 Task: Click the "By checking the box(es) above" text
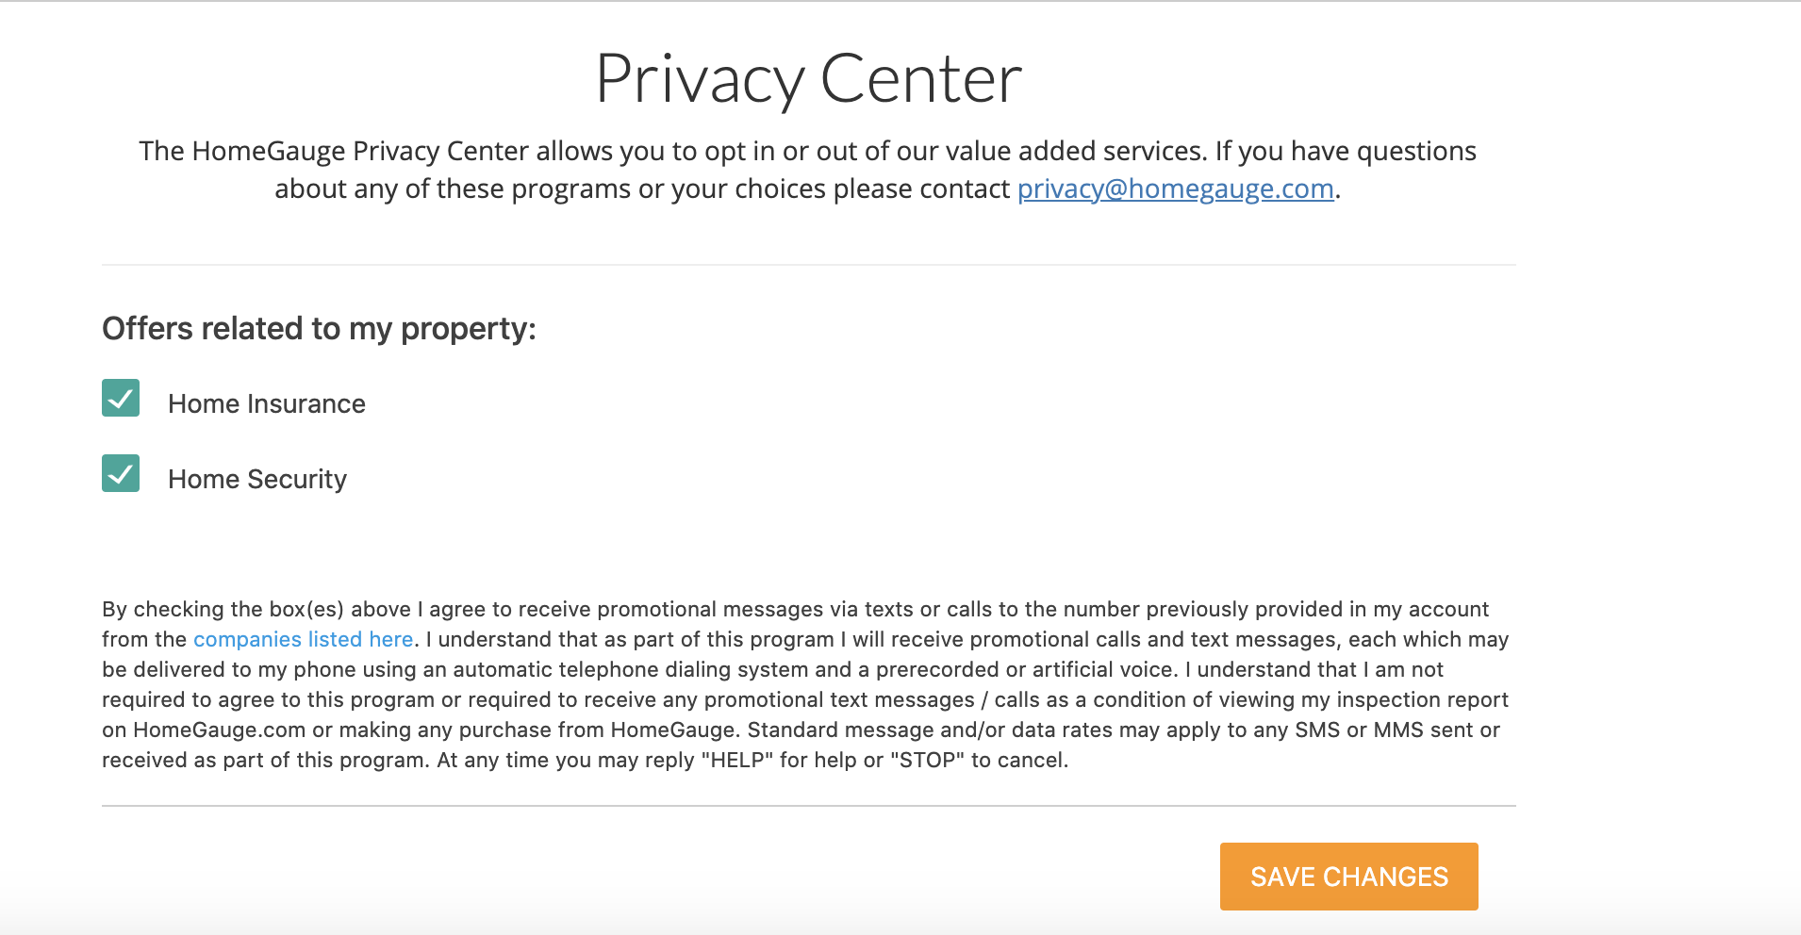pyautogui.click(x=256, y=610)
